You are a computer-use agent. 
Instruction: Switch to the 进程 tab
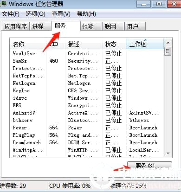pos(40,26)
